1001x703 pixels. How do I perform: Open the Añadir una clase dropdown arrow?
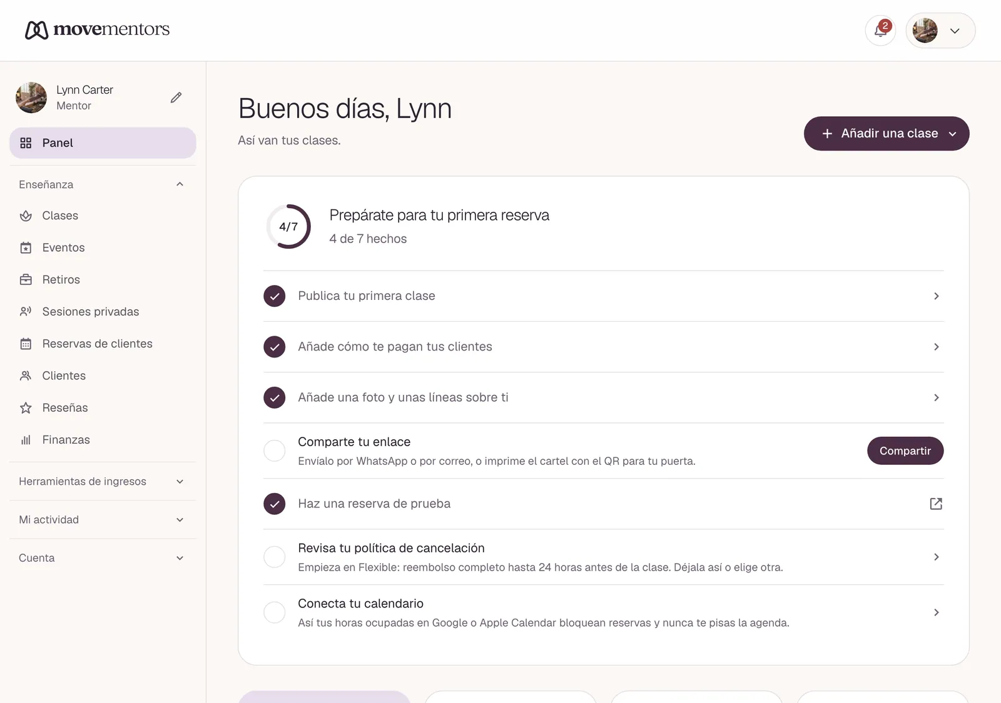pyautogui.click(x=953, y=134)
